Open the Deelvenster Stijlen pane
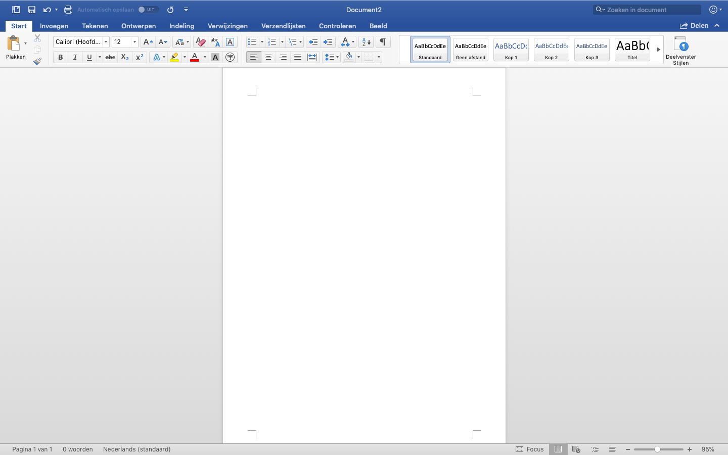The height and width of the screenshot is (455, 728). 680,51
